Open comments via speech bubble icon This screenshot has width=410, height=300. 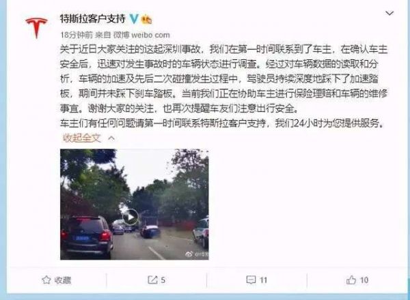[251, 280]
